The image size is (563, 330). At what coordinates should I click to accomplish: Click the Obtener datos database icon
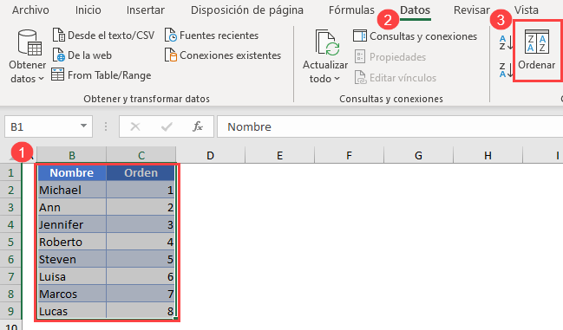click(29, 42)
